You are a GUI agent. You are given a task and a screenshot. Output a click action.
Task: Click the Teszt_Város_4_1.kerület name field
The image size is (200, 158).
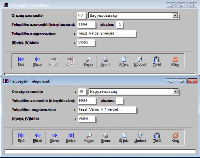coord(106,109)
